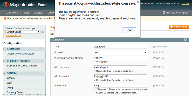Open the Customers menu

tap(51, 13)
